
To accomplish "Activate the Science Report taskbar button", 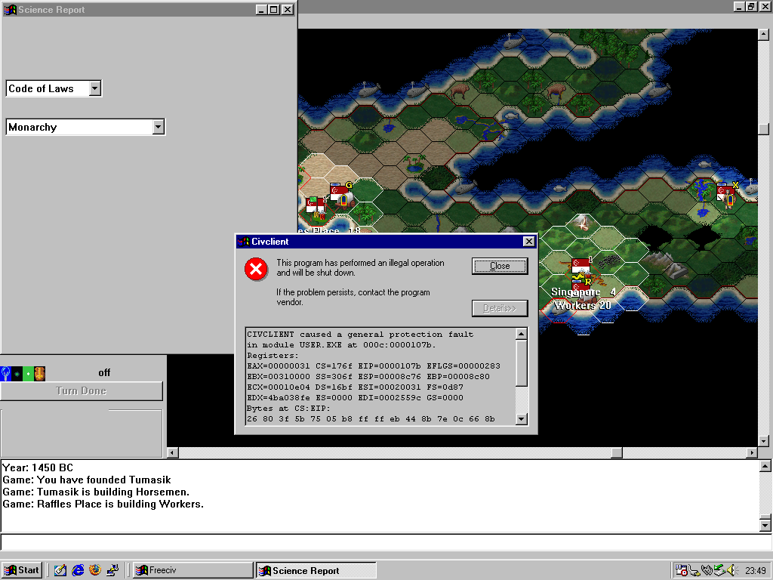I will click(x=316, y=570).
